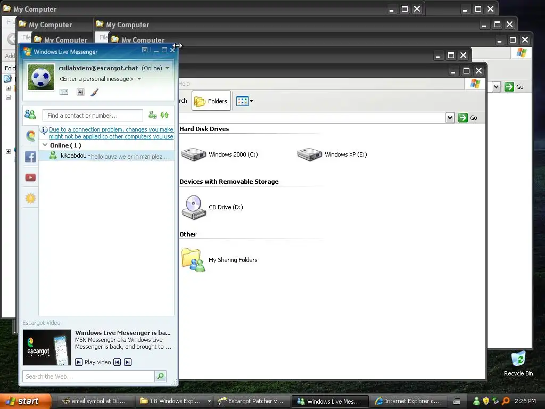This screenshot has height=409, width=545.
Task: Click the Go button in the rear My Computer window
Action: (x=514, y=87)
